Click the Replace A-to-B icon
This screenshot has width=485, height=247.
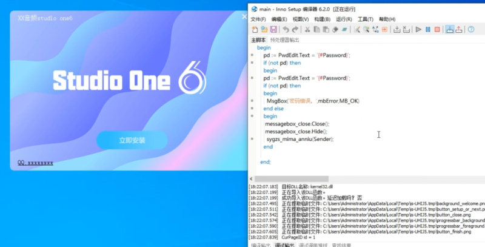coord(375,29)
